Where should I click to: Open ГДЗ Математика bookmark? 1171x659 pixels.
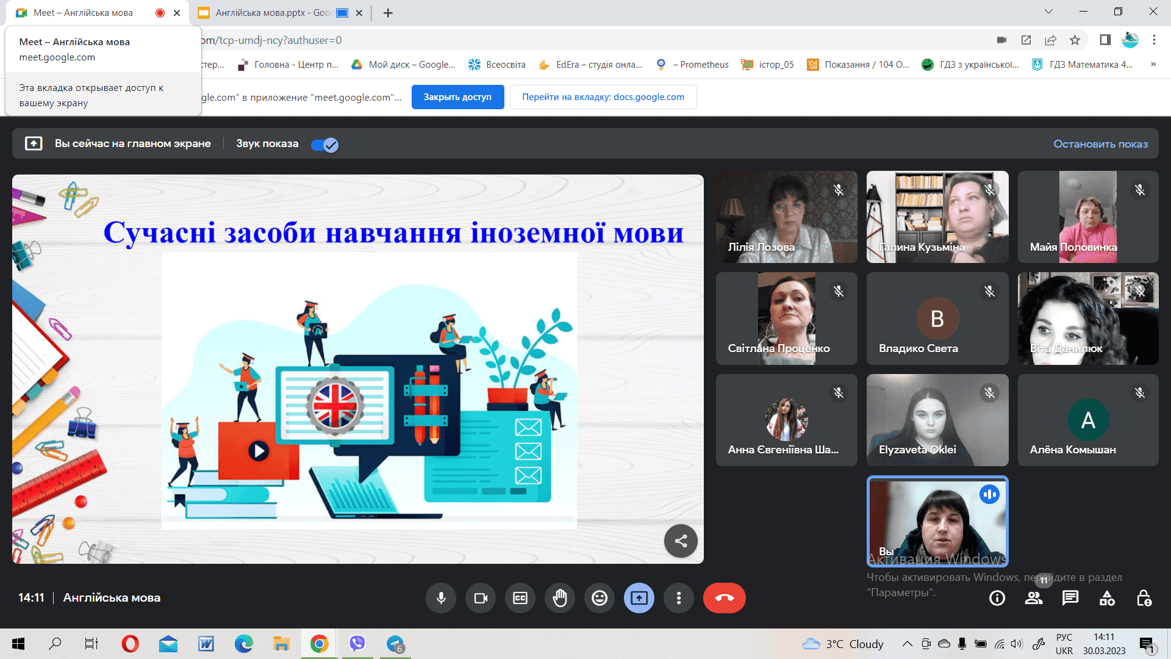point(1082,65)
